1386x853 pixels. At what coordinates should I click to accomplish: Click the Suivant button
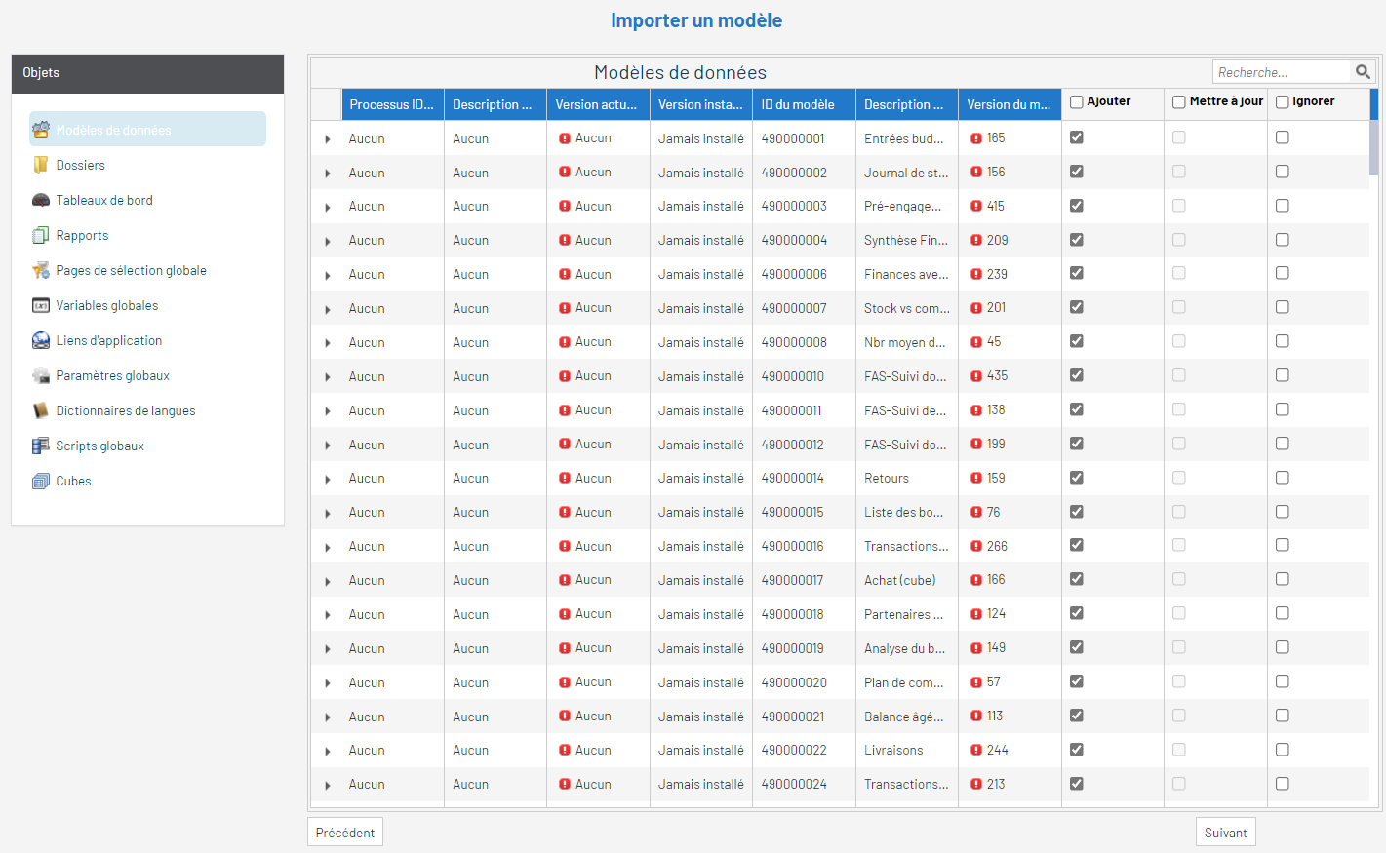pos(1225,833)
